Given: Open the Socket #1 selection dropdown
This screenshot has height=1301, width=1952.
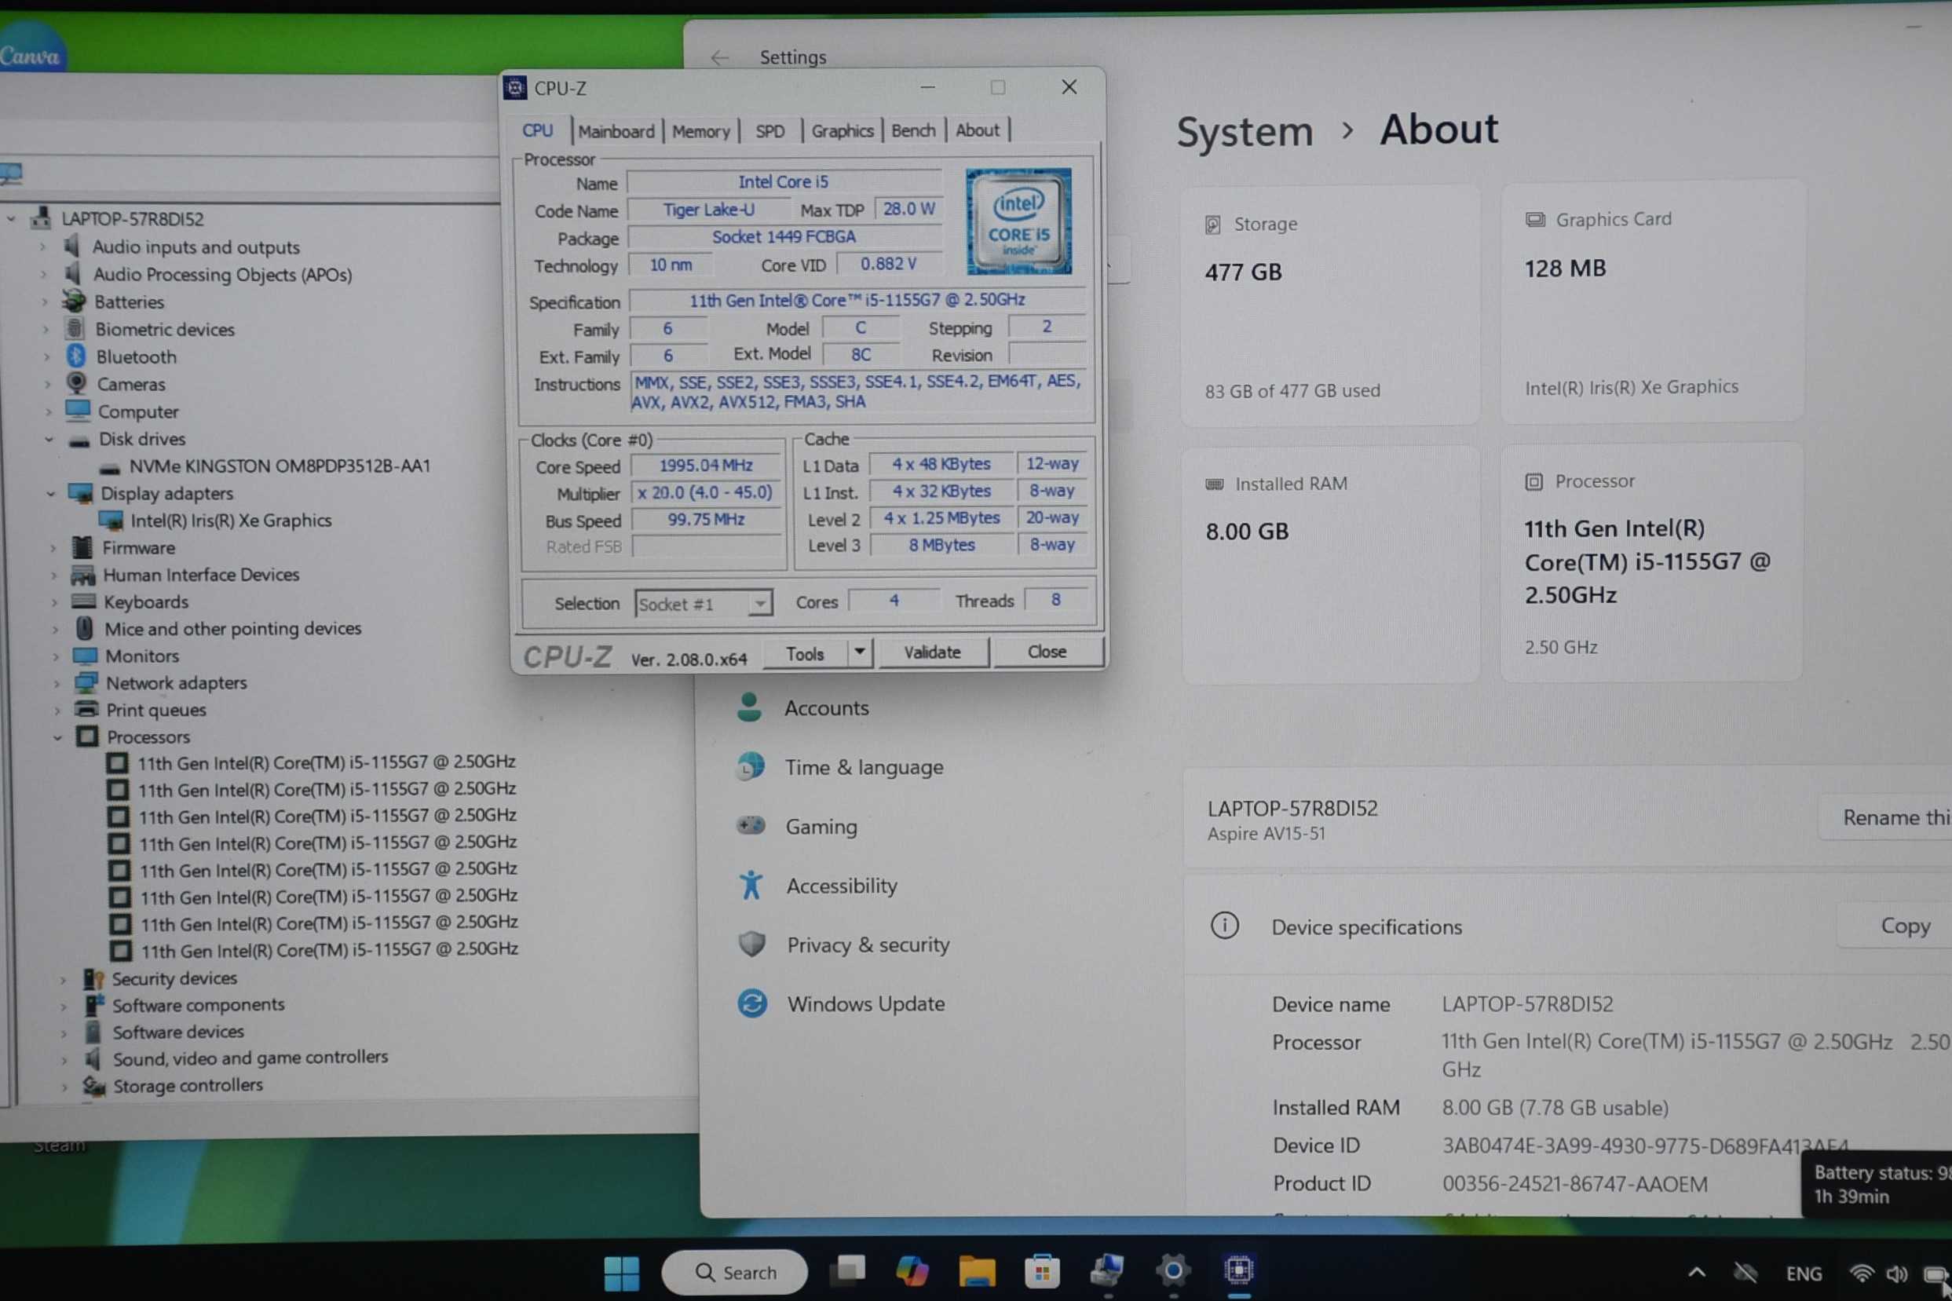Looking at the screenshot, I should (x=759, y=603).
